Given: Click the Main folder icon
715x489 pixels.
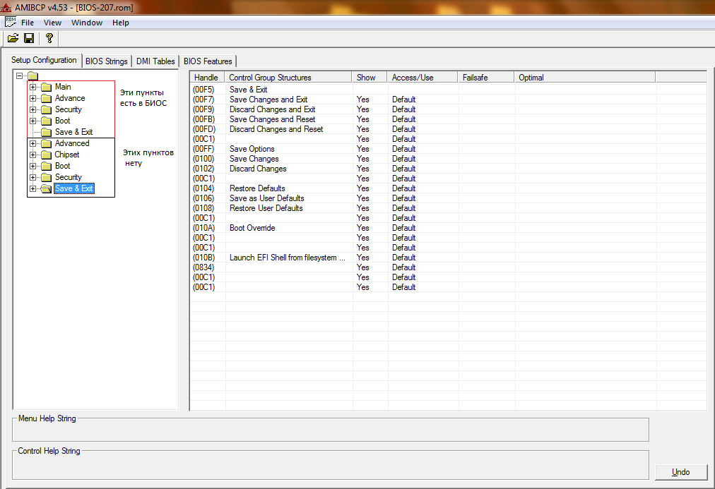Looking at the screenshot, I should pyautogui.click(x=47, y=87).
